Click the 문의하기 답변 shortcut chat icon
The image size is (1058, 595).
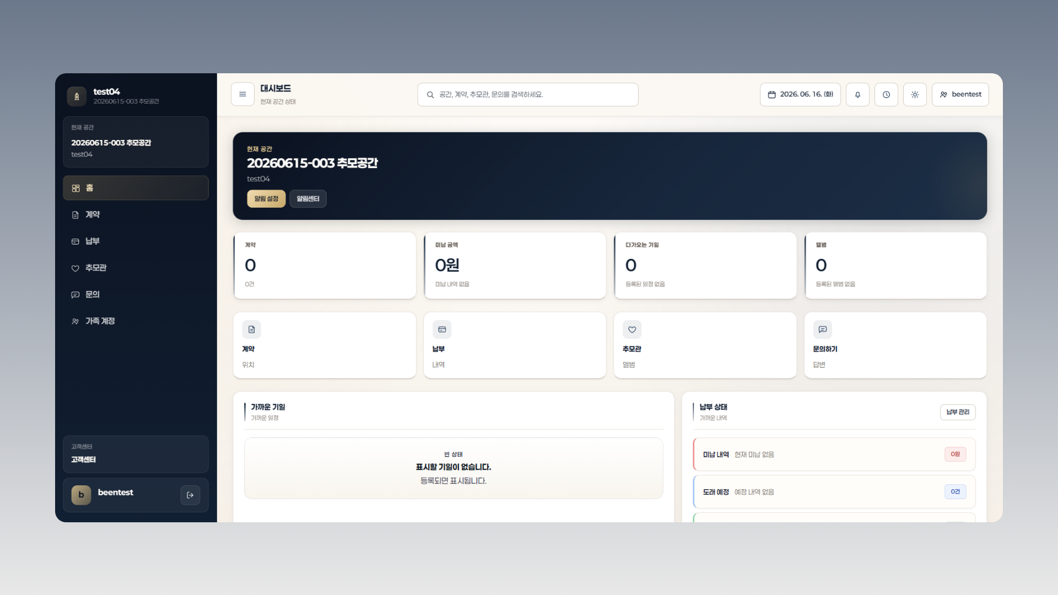[x=823, y=329]
